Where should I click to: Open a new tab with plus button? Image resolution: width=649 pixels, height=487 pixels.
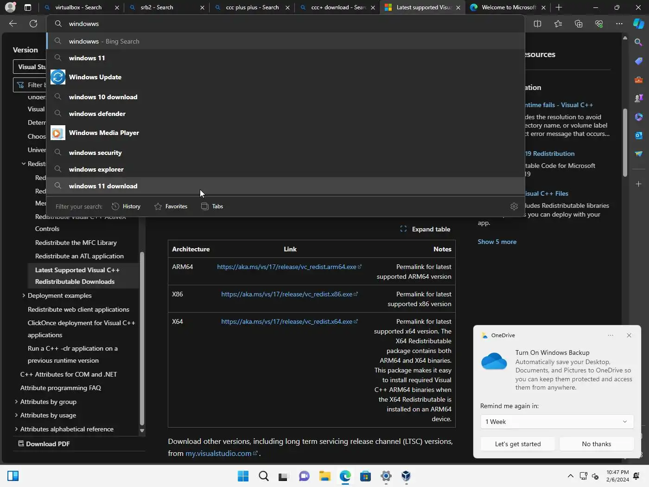pos(559,7)
